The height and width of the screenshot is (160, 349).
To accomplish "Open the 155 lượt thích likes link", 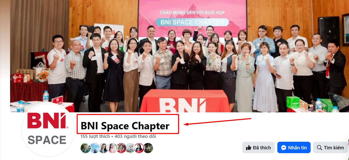I will tap(95, 136).
